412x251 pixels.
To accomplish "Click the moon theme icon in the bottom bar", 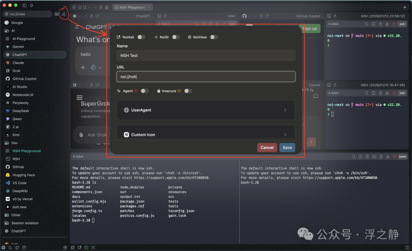I will [10, 247].
